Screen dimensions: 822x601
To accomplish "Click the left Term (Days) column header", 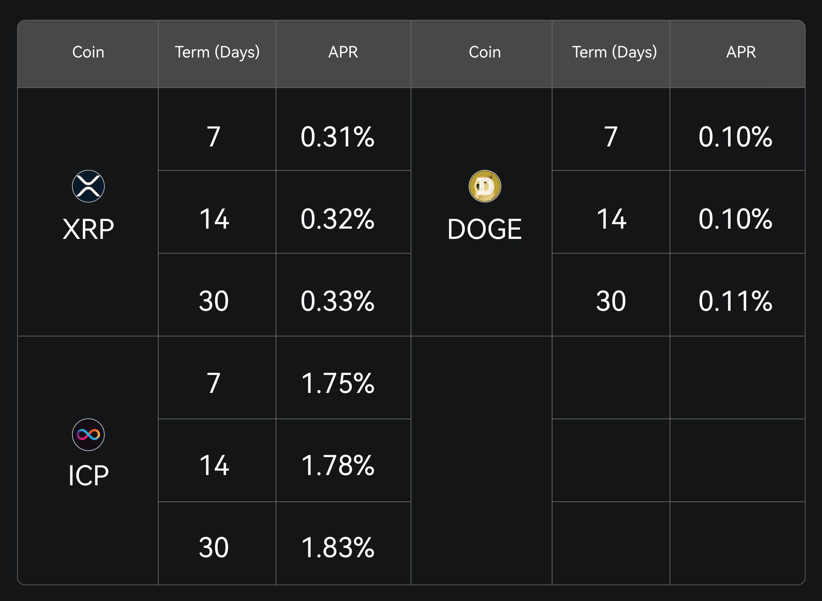I will pos(217,52).
